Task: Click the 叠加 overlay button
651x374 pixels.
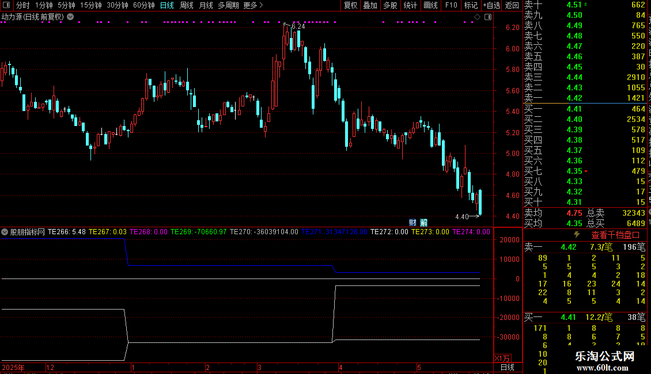Action: (x=370, y=5)
